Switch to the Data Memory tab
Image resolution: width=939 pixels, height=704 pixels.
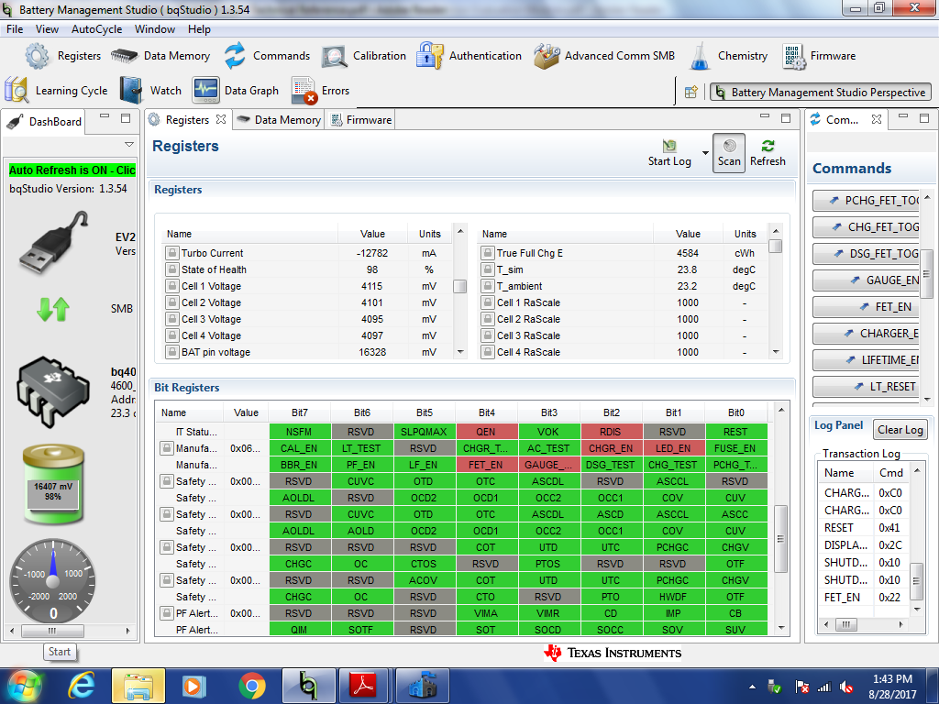pyautogui.click(x=279, y=120)
